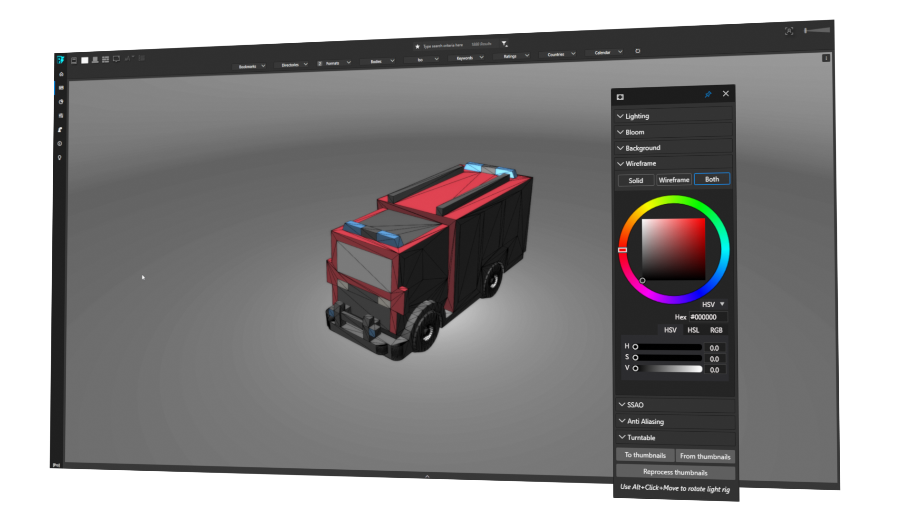The height and width of the screenshot is (513, 913).
Task: Click the filter funnel icon
Action: [504, 44]
